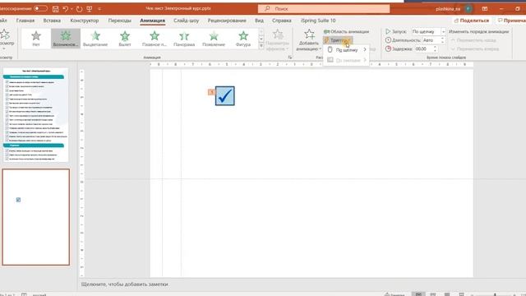Screen dimensions: 526x296
Task: Open the quick access toolbar customize menu
Action: pos(99,9)
